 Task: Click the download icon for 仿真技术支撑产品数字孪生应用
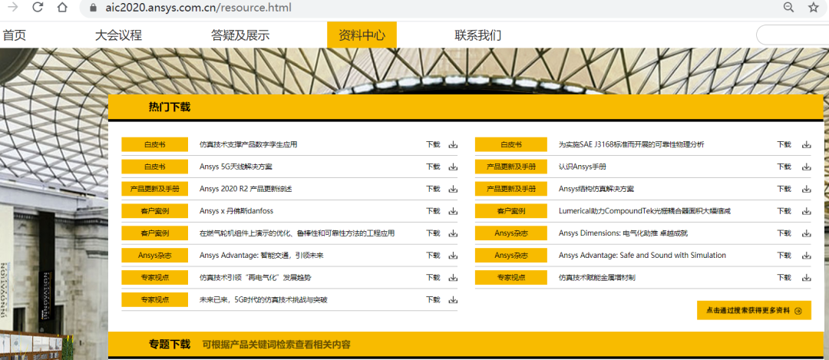point(453,144)
